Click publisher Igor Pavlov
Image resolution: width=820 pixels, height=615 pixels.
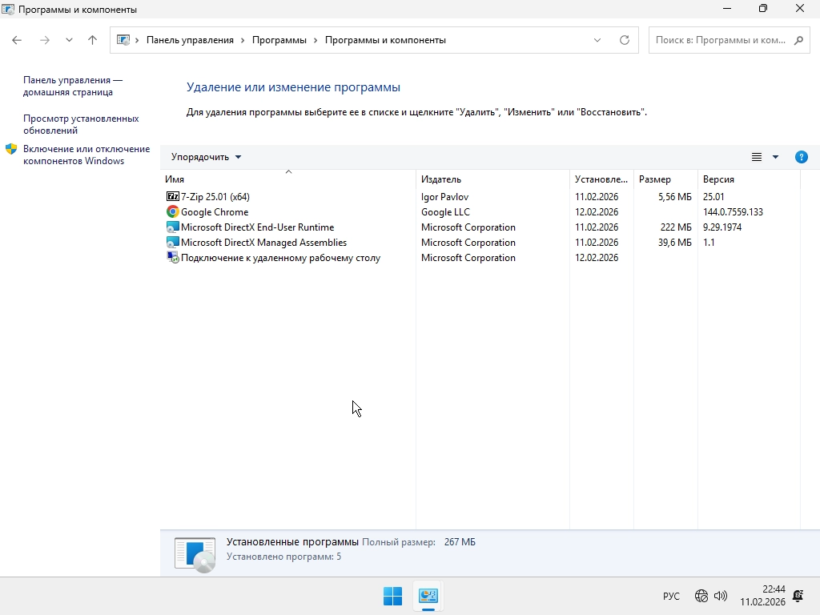(x=444, y=197)
